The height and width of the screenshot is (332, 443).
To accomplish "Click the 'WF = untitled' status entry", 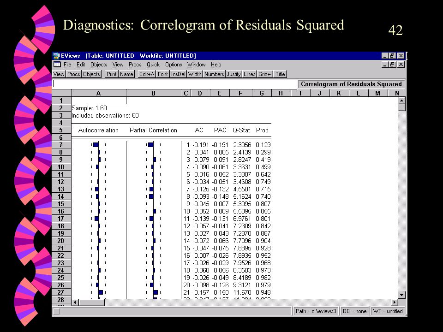I will (x=388, y=311).
